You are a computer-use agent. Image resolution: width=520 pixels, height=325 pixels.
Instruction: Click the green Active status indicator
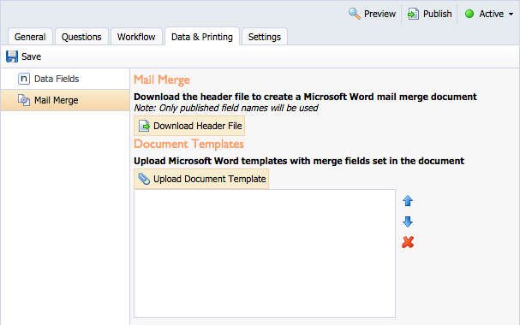coord(469,14)
